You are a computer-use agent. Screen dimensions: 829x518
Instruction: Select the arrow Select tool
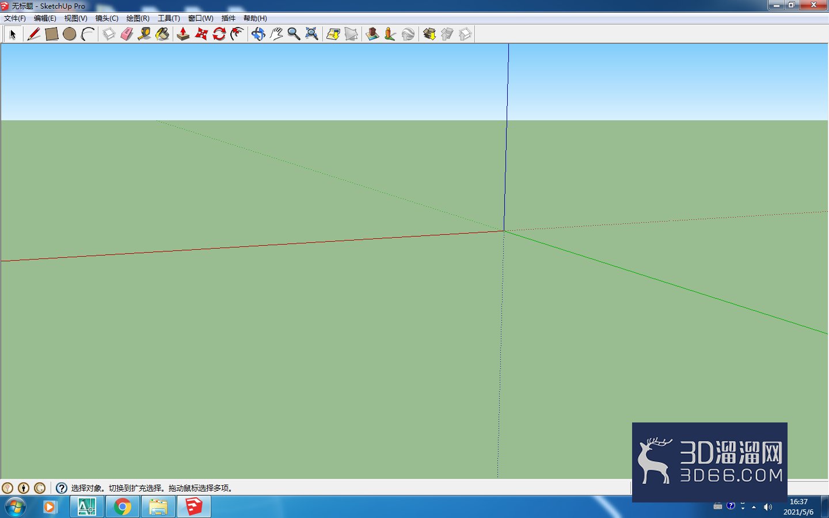point(13,34)
